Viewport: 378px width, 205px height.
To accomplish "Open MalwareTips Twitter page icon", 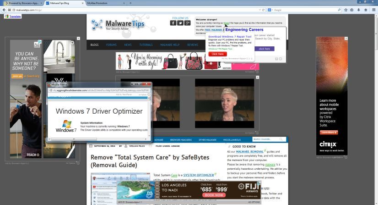I will 180,23.
